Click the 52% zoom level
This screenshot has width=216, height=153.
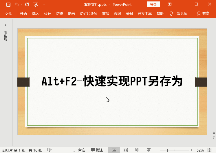point(200,150)
